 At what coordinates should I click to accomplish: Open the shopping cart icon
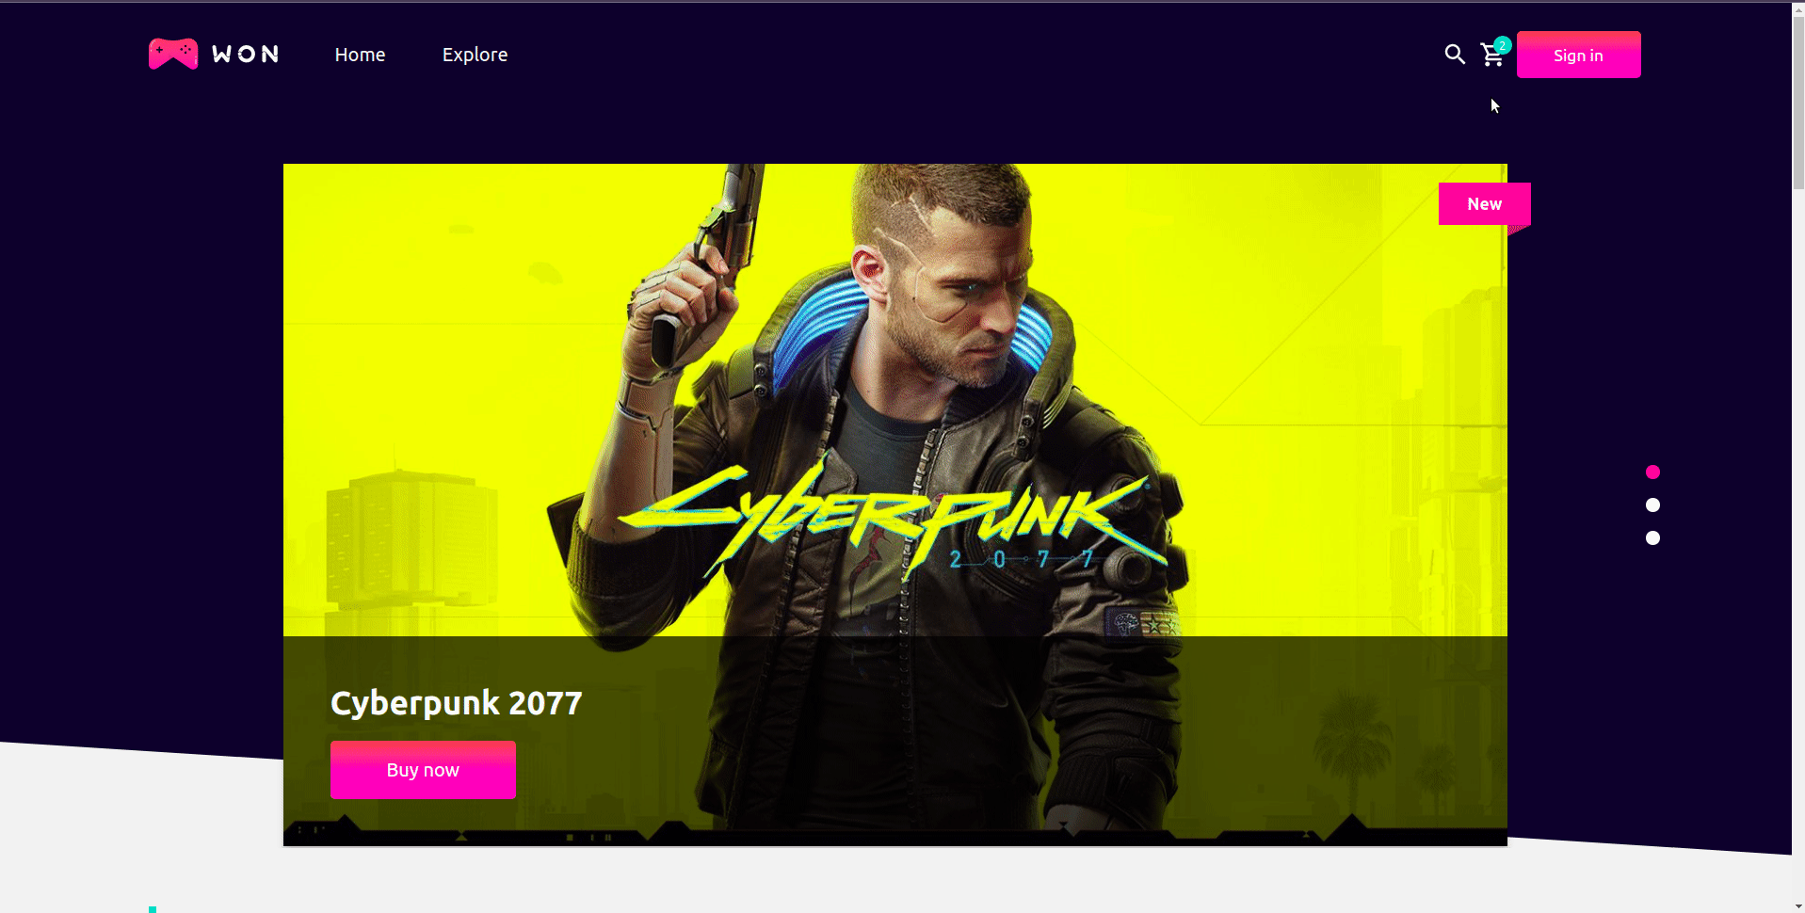pyautogui.click(x=1491, y=56)
